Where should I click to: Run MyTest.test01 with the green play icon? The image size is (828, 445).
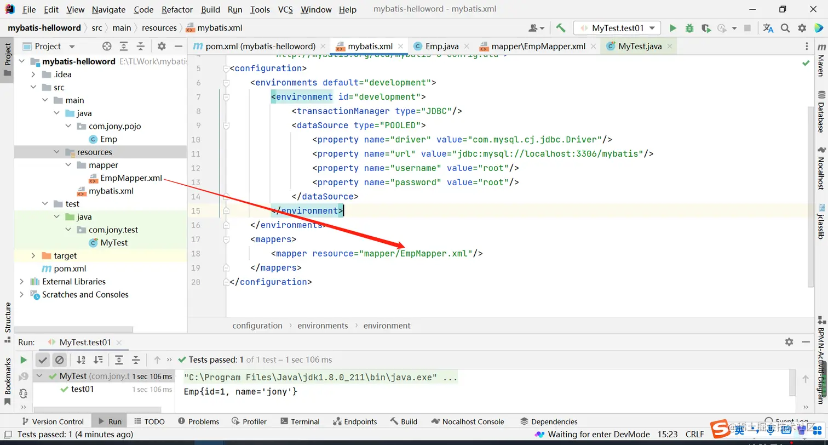673,28
